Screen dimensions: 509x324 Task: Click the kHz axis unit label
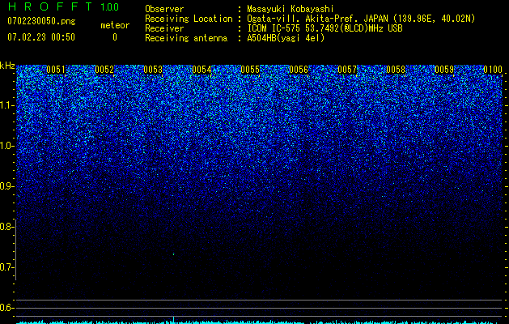pyautogui.click(x=7, y=66)
